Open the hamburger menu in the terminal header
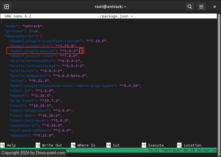Screen dimensions: 221x157 tap(202, 7)
